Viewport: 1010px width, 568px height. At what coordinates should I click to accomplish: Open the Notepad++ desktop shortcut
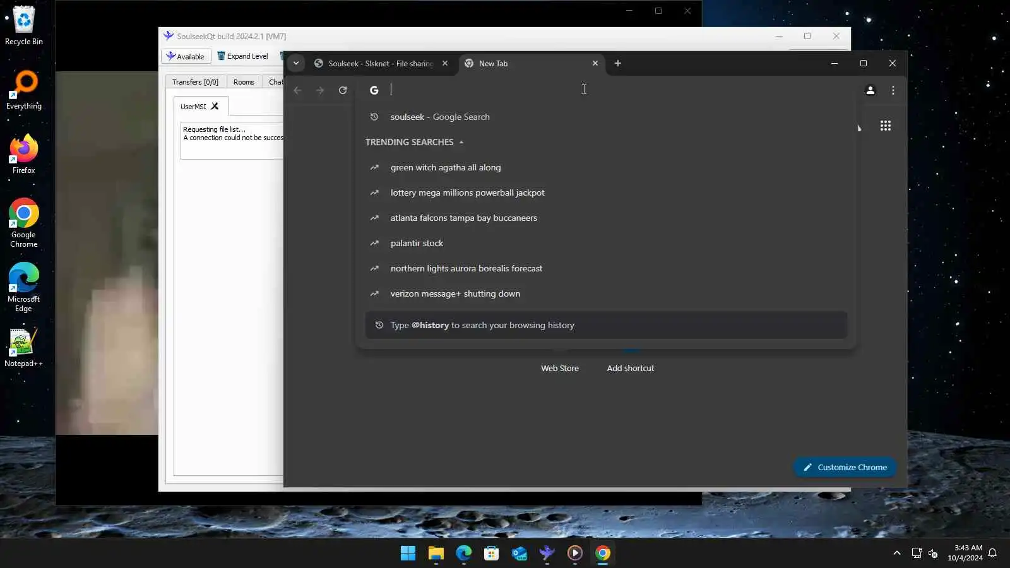pos(23,347)
